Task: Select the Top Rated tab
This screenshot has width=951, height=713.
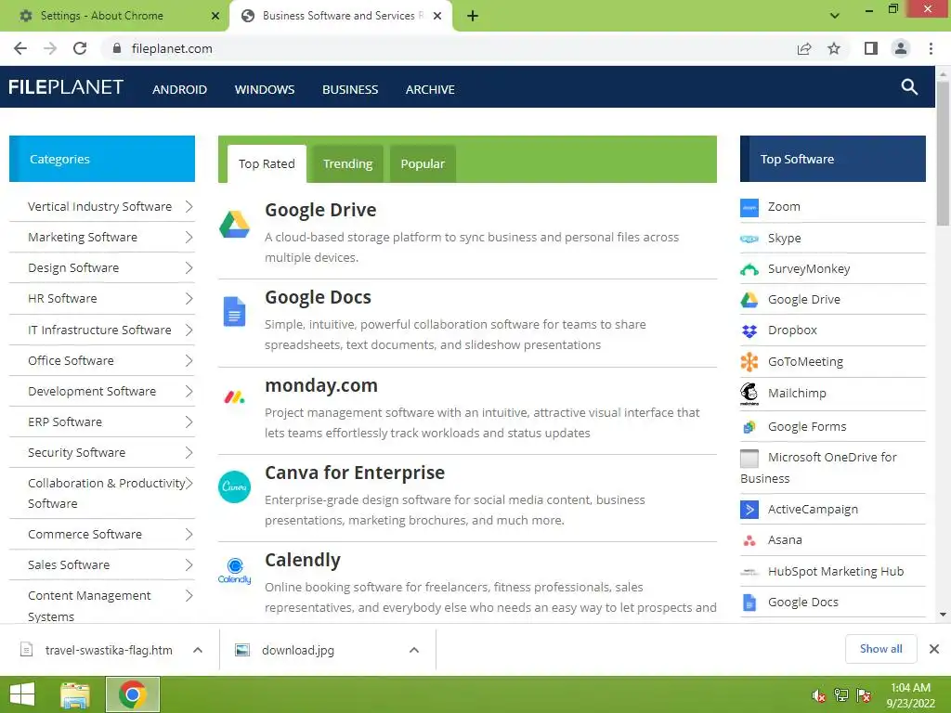Action: coord(267,163)
